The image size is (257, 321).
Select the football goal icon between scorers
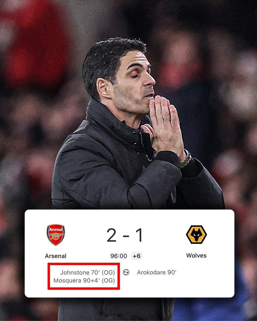pyautogui.click(x=126, y=272)
